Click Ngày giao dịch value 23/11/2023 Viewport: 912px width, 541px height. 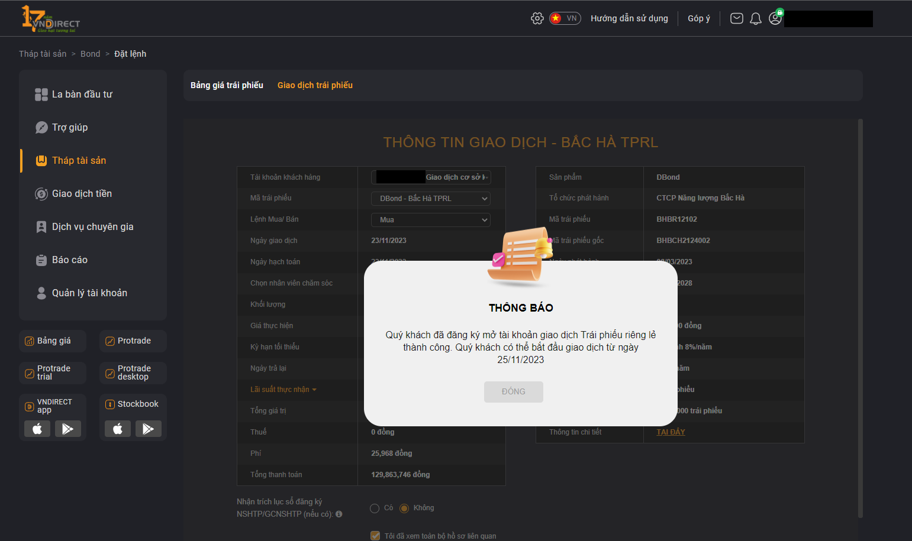(x=389, y=241)
